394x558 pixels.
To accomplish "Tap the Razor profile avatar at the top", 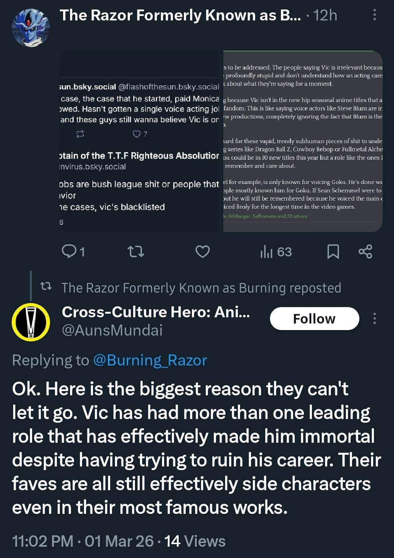I will pos(31,28).
